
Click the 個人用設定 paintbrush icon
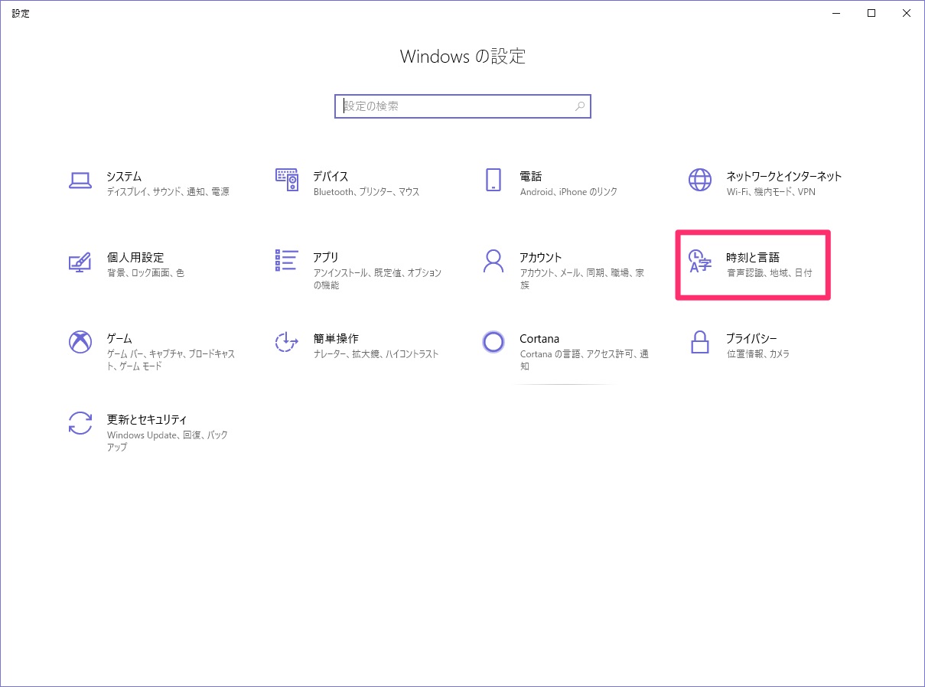coord(80,261)
